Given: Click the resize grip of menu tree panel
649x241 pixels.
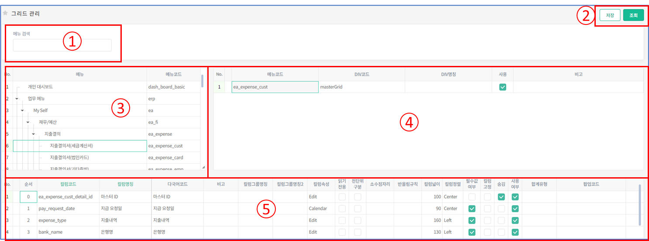Looking at the screenshot, I should (x=203, y=167).
